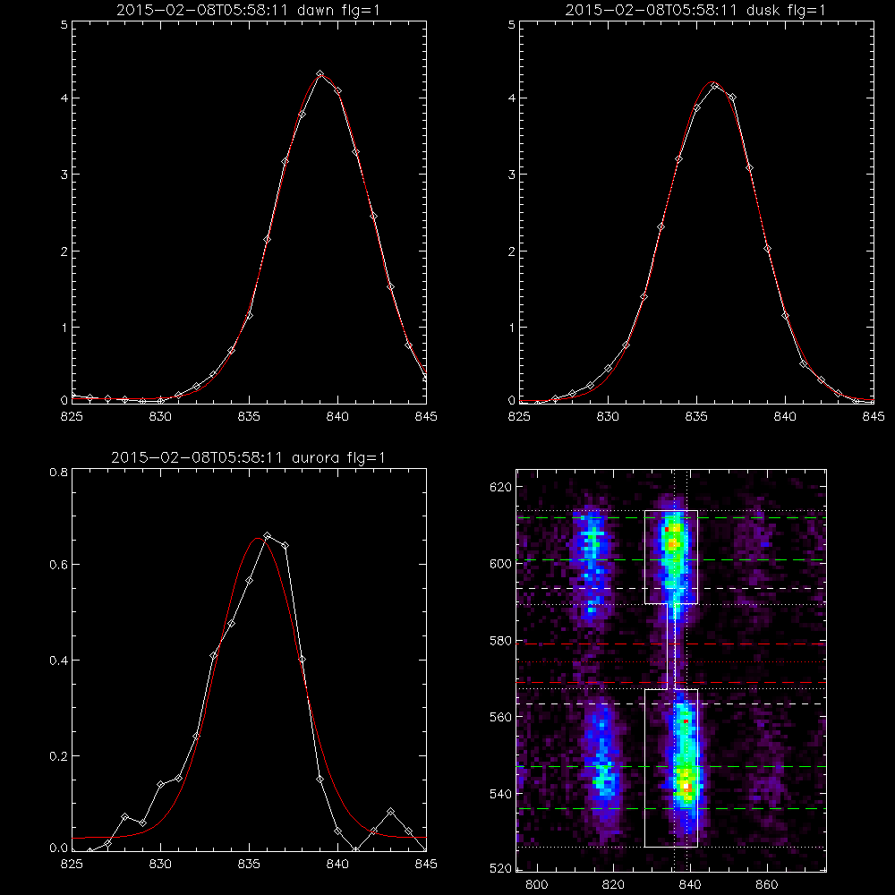Screen dimensions: 895x895
Task: Select y-axis label 3 on dusk plot
Action: [511, 175]
